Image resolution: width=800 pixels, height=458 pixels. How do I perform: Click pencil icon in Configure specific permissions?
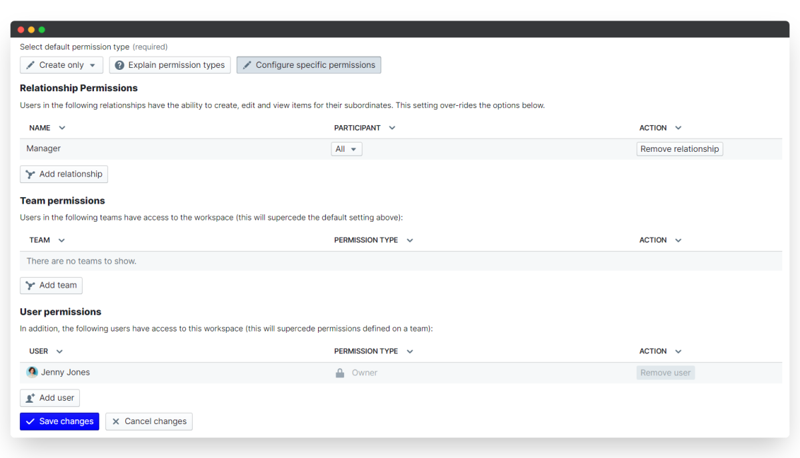[x=247, y=65]
